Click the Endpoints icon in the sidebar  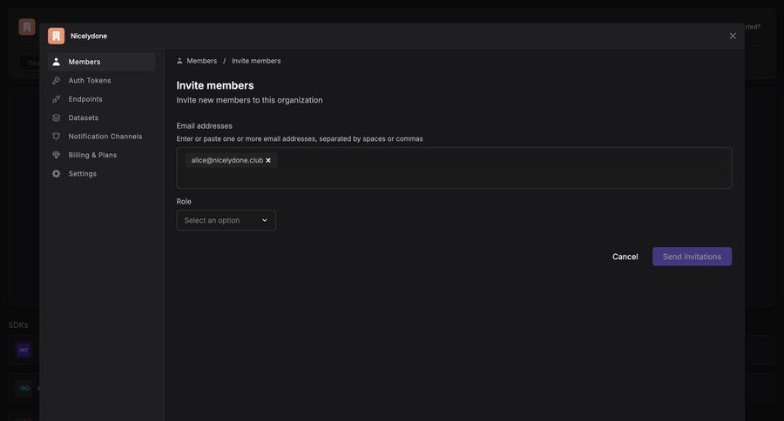57,99
